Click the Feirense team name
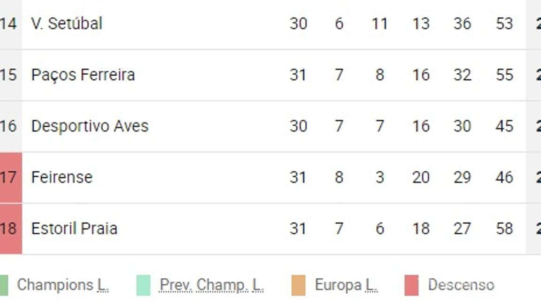 (62, 177)
